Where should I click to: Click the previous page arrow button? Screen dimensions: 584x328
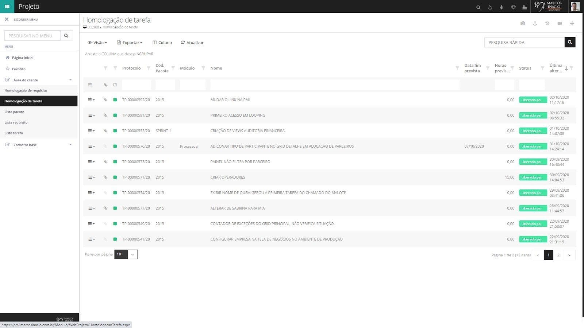(x=538, y=255)
